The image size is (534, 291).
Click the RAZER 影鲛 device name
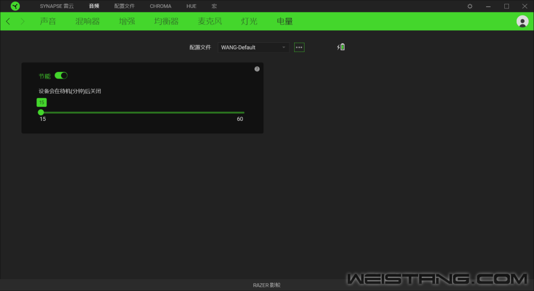point(266,285)
